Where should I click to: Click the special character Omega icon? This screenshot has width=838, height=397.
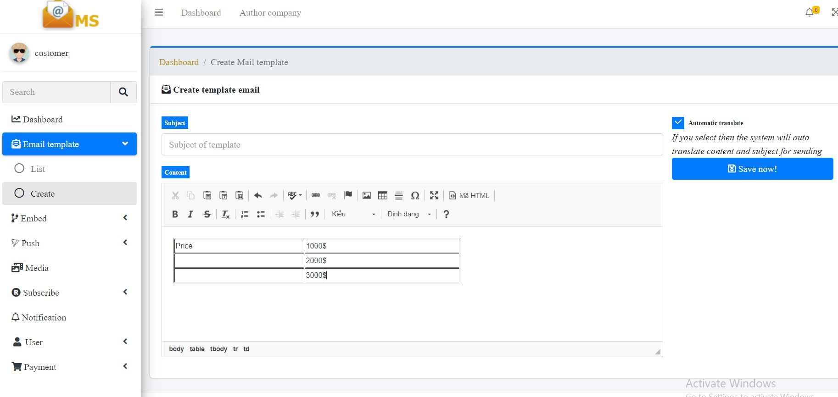(415, 195)
